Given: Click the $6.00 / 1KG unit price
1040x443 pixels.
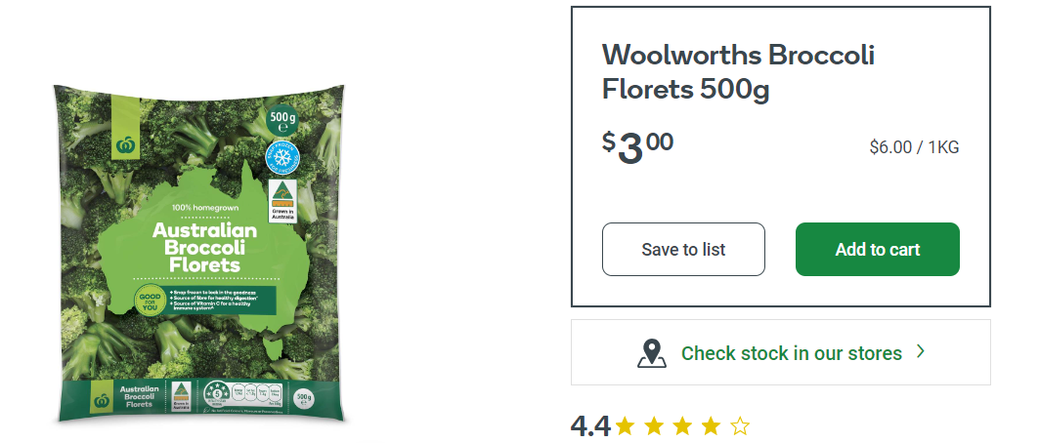Looking at the screenshot, I should pyautogui.click(x=914, y=147).
